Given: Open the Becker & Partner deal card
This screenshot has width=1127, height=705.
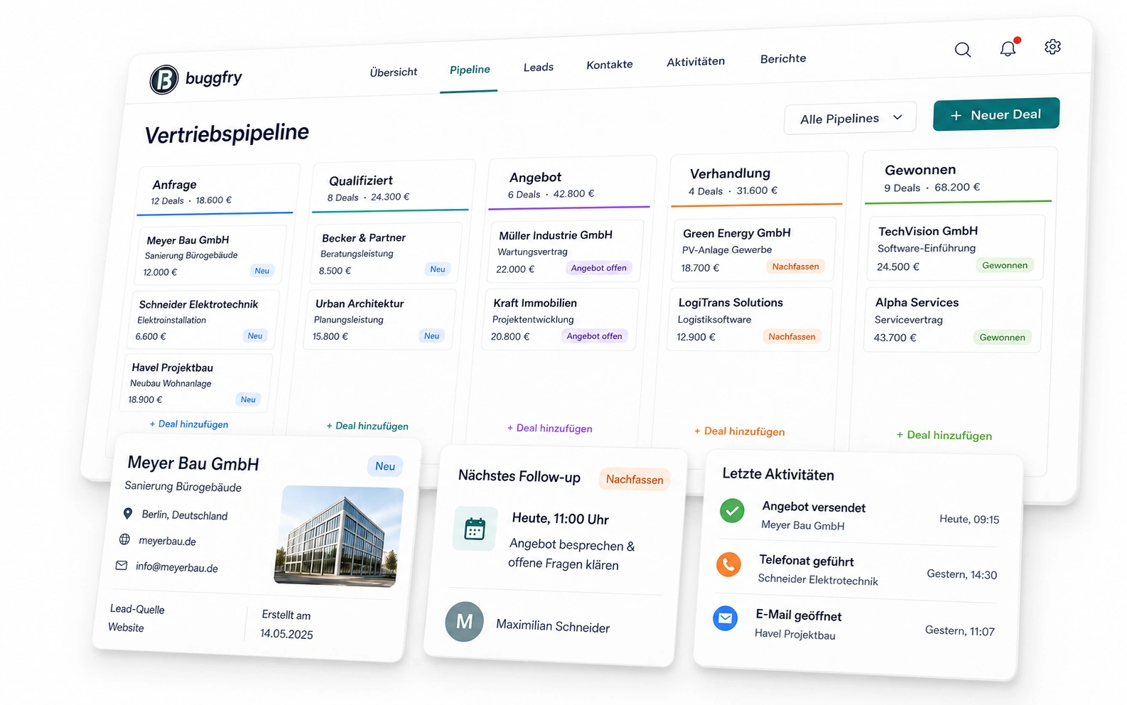Looking at the screenshot, I should 387,253.
